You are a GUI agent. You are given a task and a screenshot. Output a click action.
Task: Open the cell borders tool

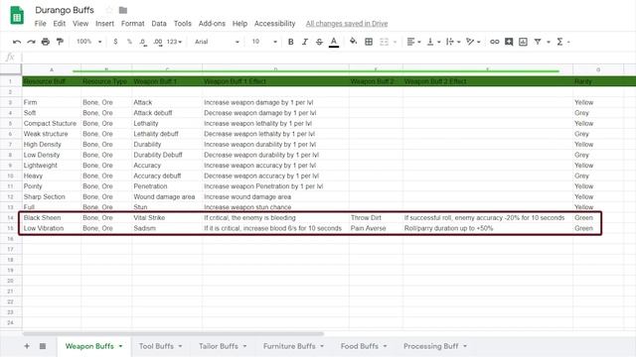[x=369, y=42]
